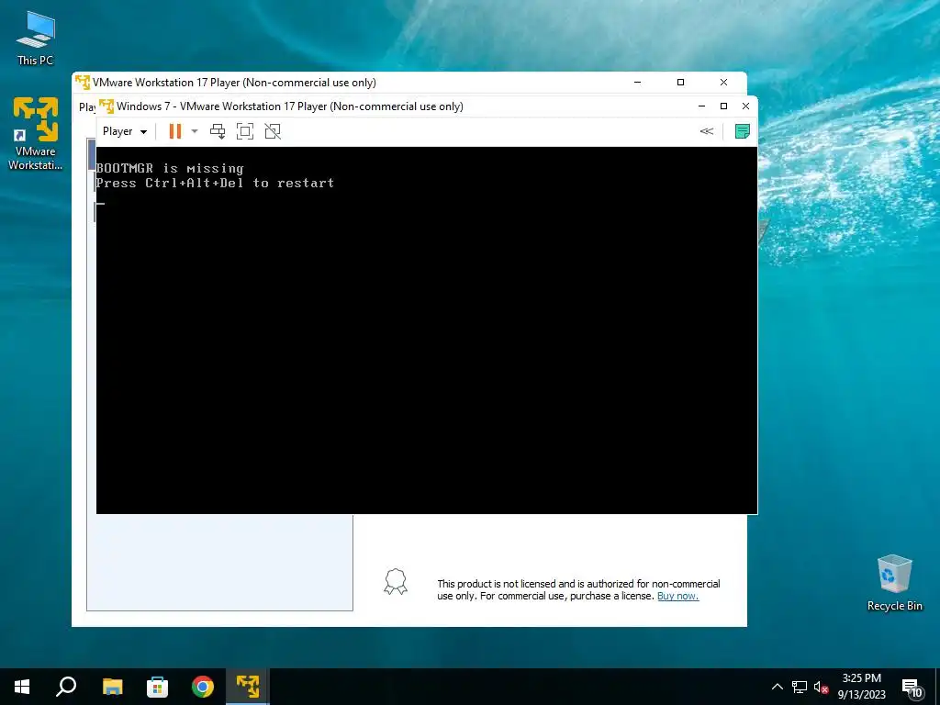Select the This PC desktop icon
The width and height of the screenshot is (940, 705).
[36, 39]
